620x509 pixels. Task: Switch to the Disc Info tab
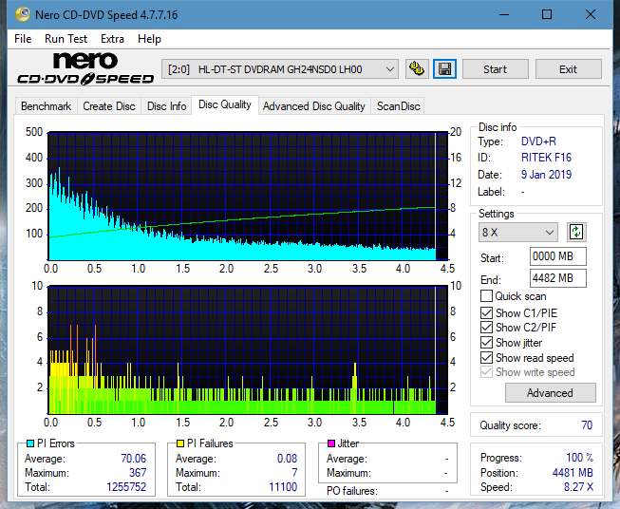click(166, 106)
